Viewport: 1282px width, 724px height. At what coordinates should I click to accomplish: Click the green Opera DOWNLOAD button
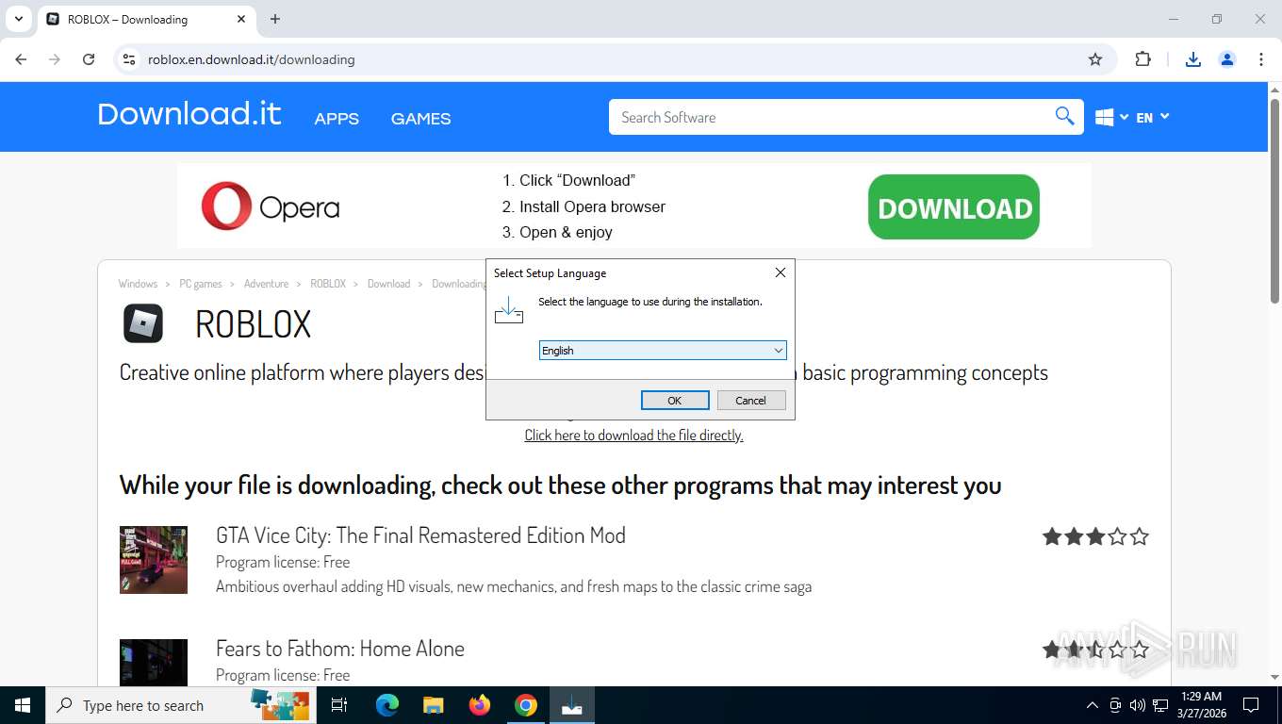click(x=953, y=207)
